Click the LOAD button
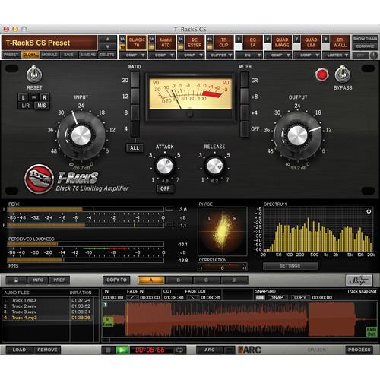The height and width of the screenshot is (380, 380). [19, 350]
